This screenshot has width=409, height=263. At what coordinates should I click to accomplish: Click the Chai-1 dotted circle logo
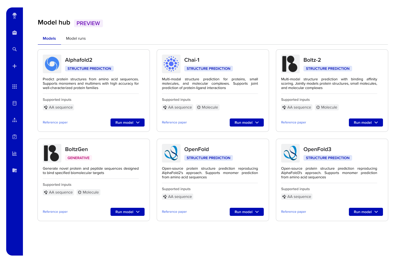pos(171,64)
